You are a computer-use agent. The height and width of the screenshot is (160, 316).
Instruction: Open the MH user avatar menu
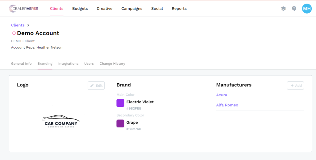pyautogui.click(x=307, y=9)
